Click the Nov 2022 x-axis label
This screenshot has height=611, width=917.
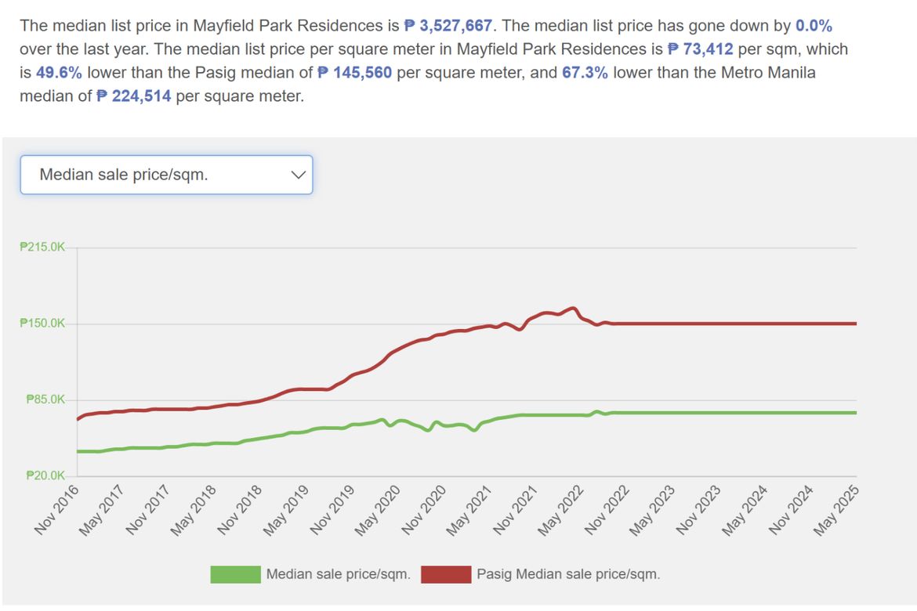pos(607,509)
